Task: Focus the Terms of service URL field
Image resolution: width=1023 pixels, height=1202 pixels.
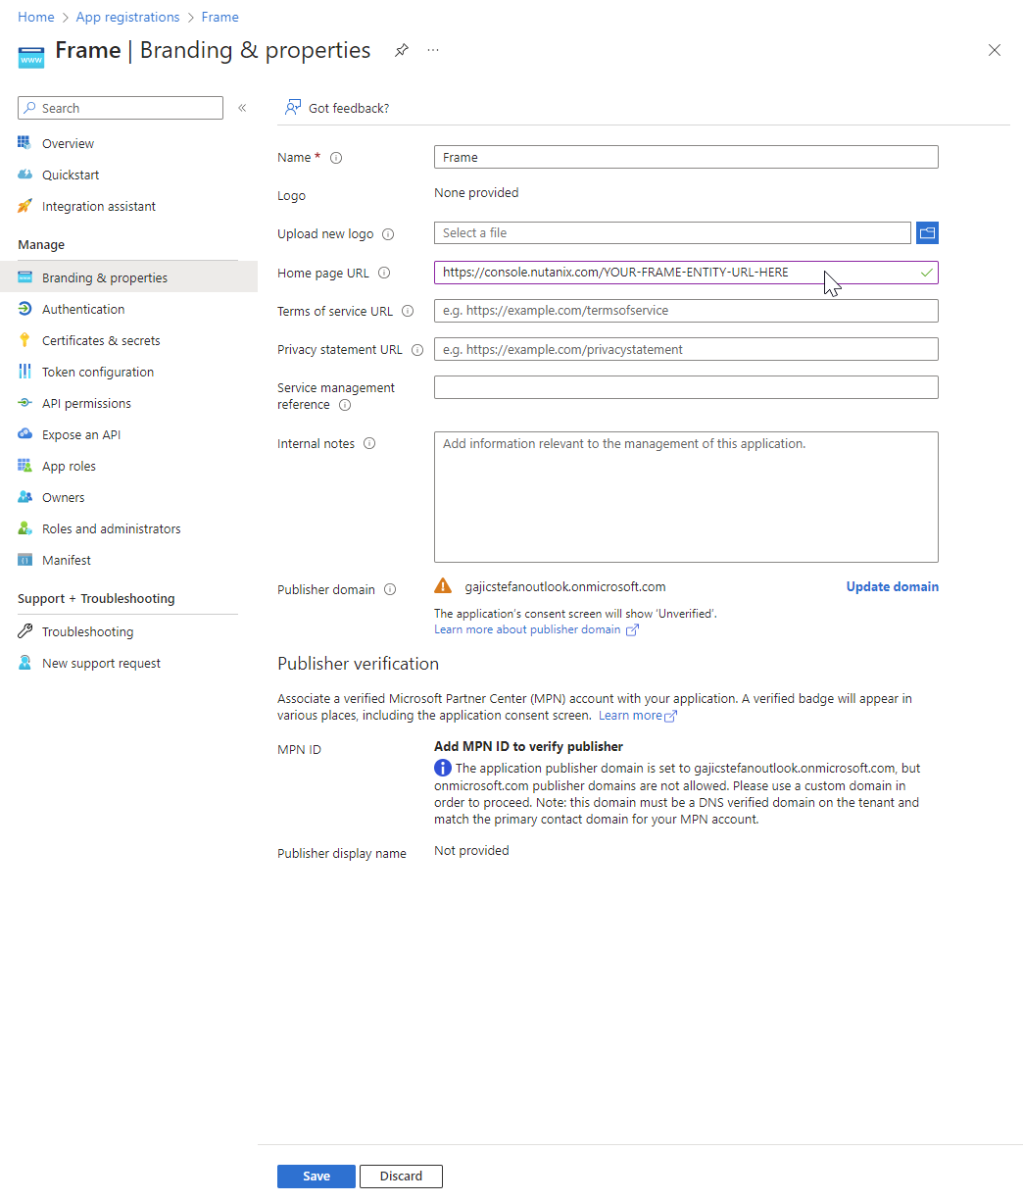Action: 686,311
